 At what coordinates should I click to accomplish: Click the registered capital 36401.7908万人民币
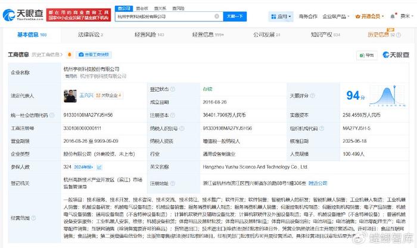pyautogui.click(x=224, y=115)
